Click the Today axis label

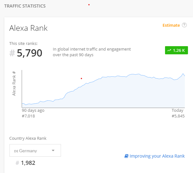178,111
